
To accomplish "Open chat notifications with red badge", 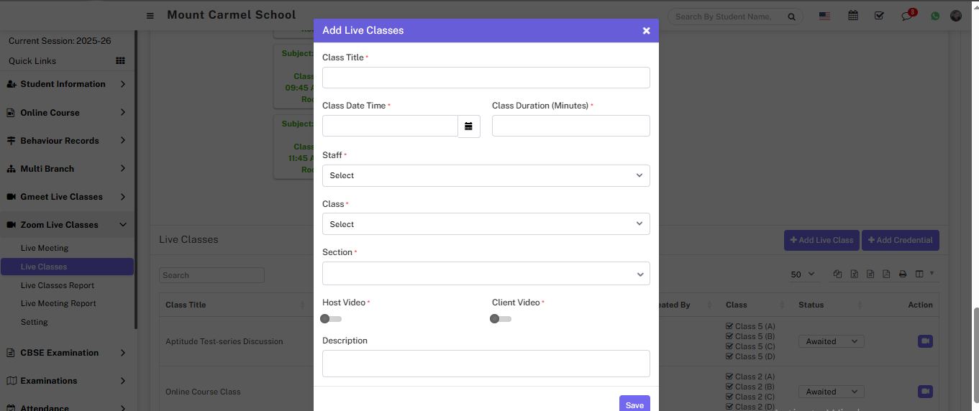I will pyautogui.click(x=907, y=16).
